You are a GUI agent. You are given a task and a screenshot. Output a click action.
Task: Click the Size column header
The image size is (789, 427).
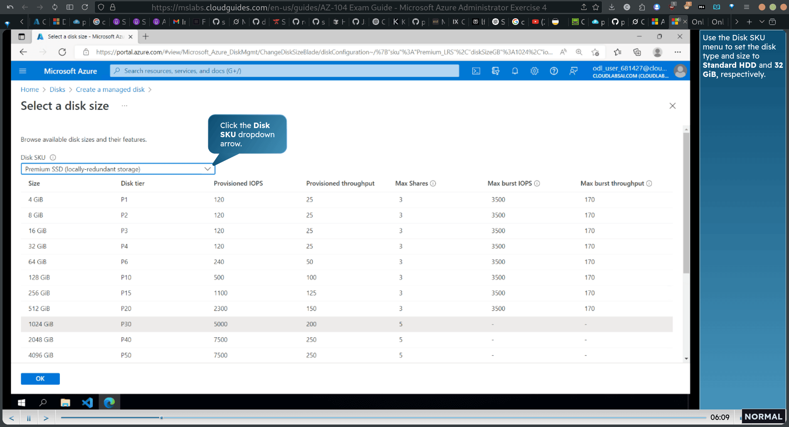pos(34,183)
